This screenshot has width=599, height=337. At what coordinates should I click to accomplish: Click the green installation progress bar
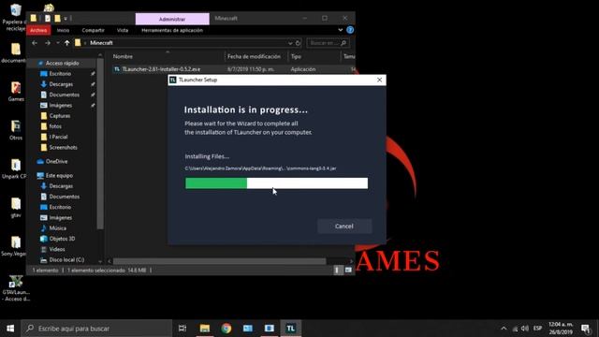(277, 183)
